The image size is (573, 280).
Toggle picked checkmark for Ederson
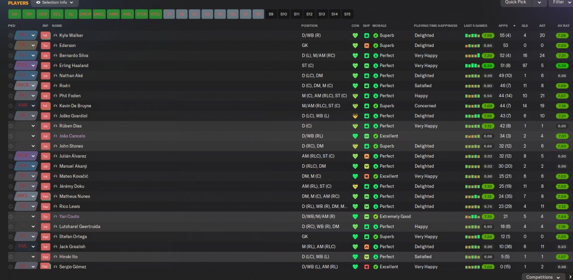pyautogui.click(x=11, y=46)
